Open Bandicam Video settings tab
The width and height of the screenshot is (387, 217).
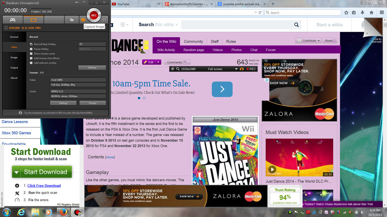click(14, 47)
